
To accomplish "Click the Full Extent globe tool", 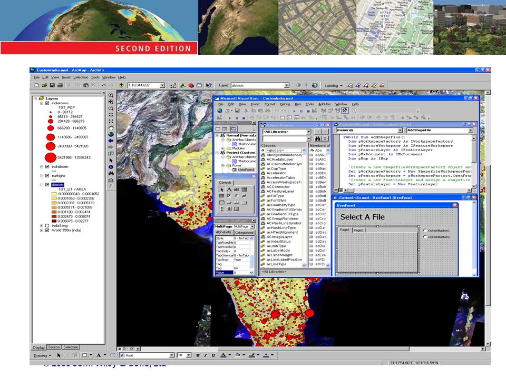I will pyautogui.click(x=111, y=134).
